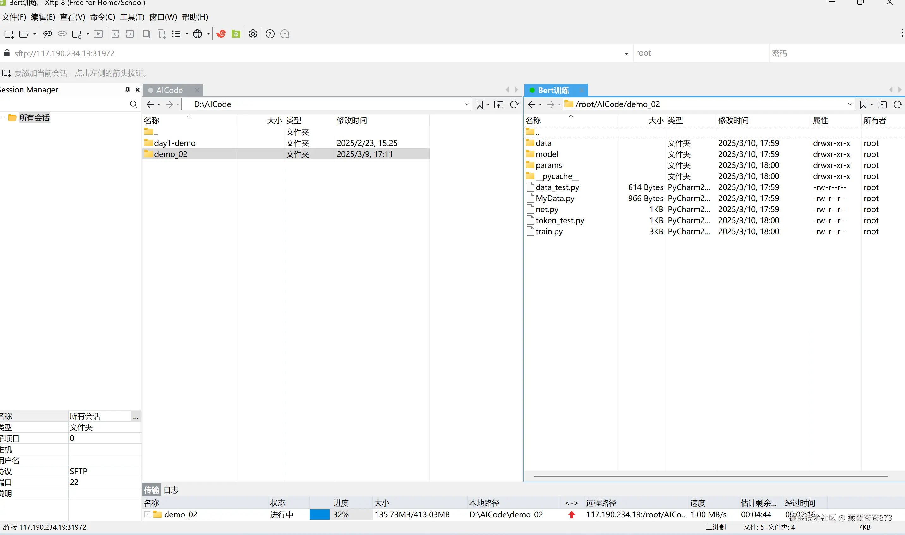Click the demo_02 transfer progress bar
Screen dimensions: 905x535
tap(341, 514)
